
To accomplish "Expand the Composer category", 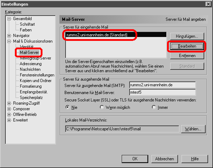I will pos(9,109).
